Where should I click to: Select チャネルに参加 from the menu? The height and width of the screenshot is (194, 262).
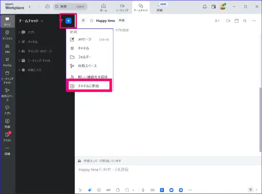point(89,86)
